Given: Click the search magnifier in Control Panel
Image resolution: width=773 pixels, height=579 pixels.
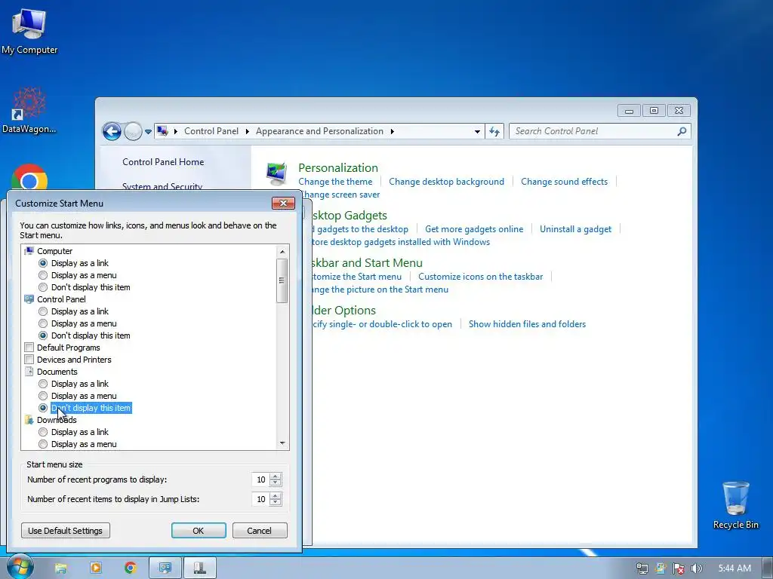Looking at the screenshot, I should (682, 131).
